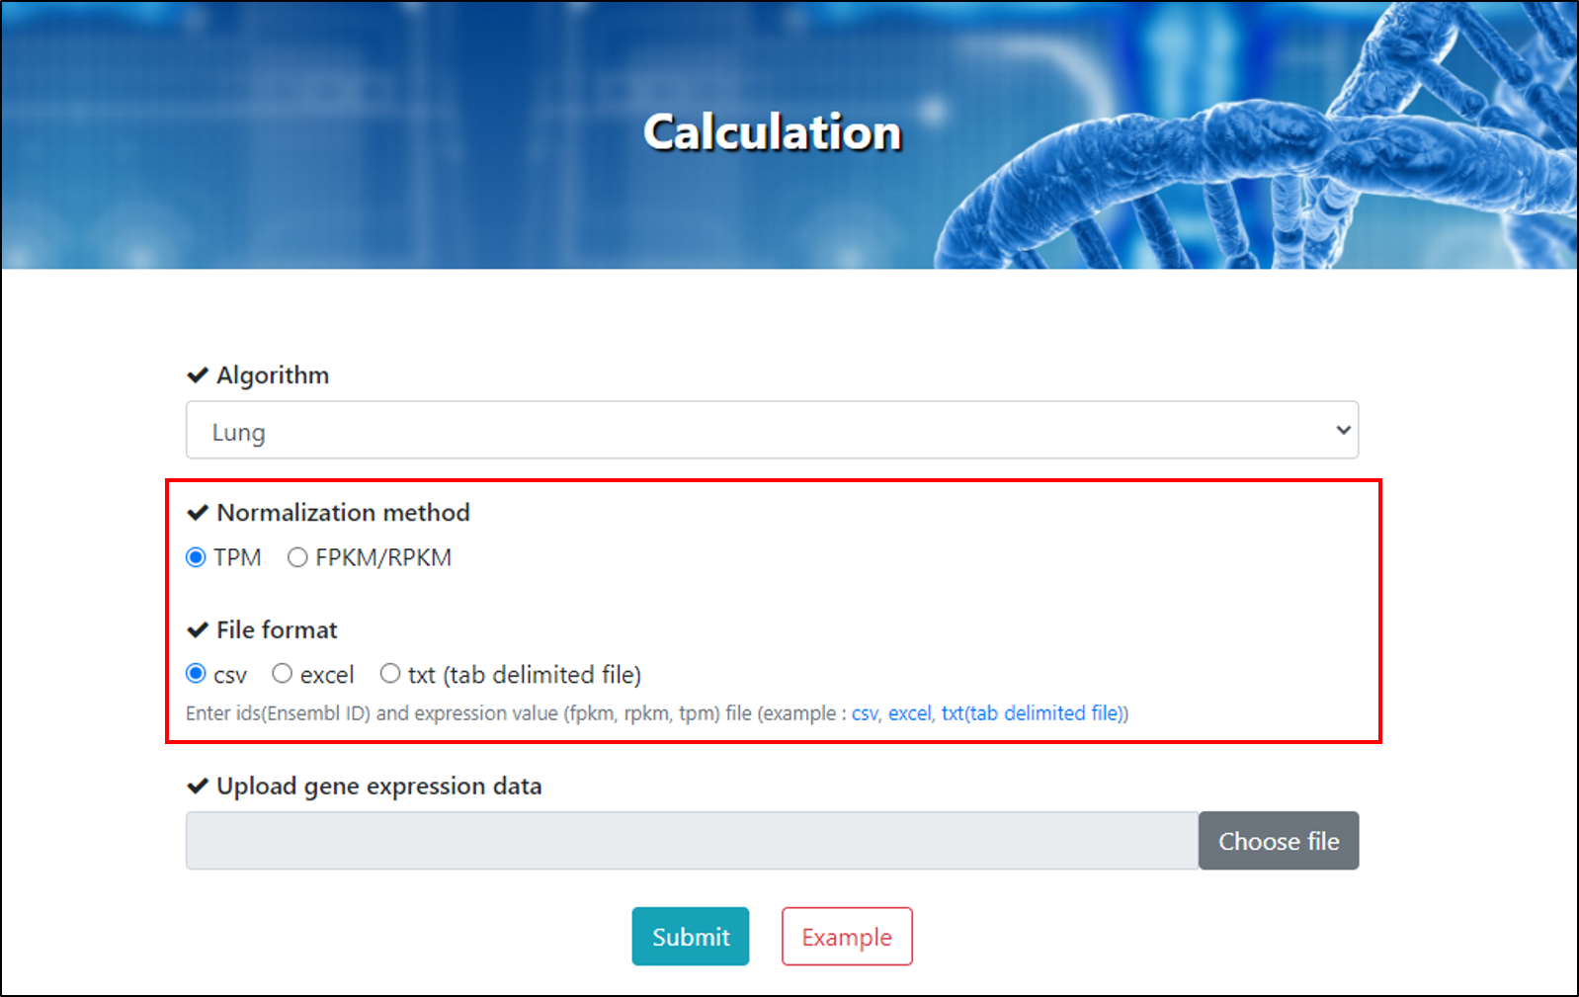The image size is (1579, 997).
Task: Select the TPM normalization radio button
Action: tap(196, 557)
